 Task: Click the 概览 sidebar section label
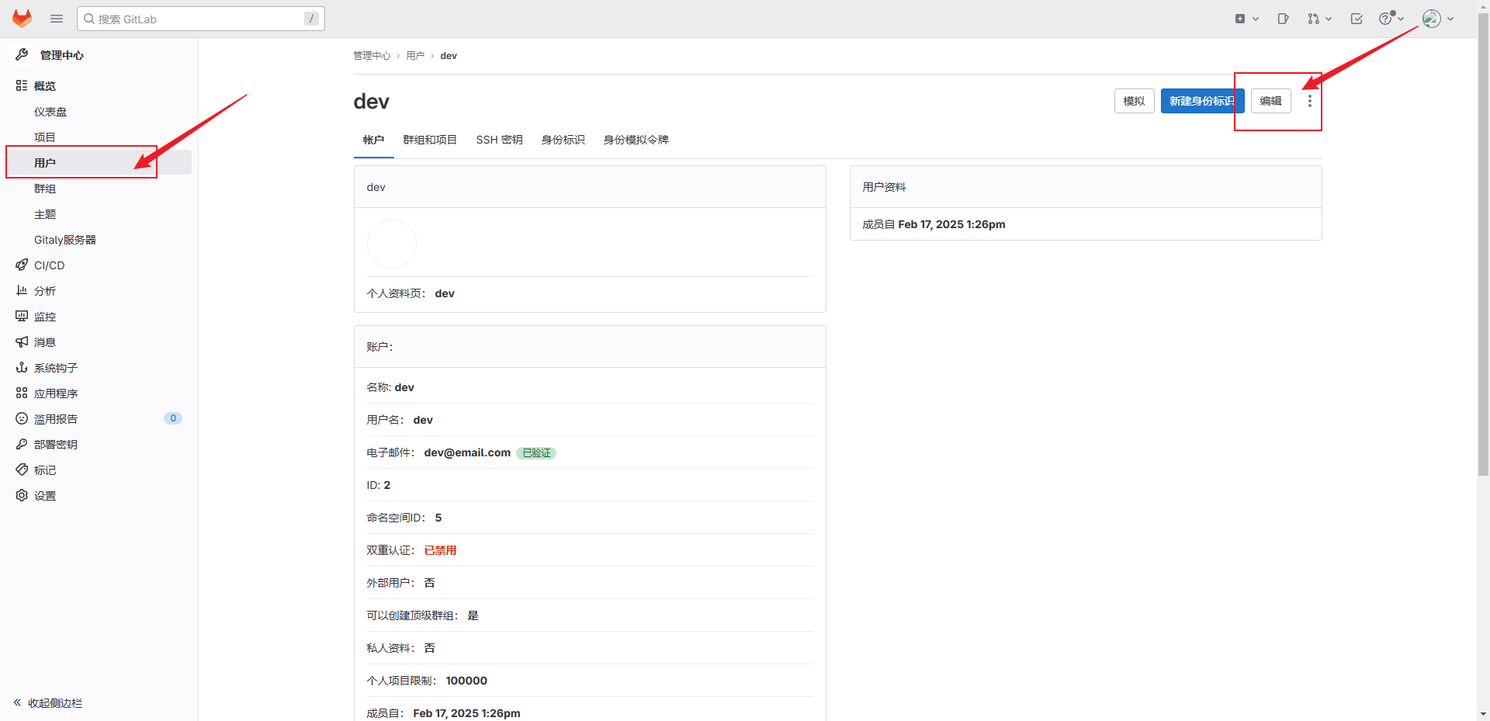click(x=45, y=86)
